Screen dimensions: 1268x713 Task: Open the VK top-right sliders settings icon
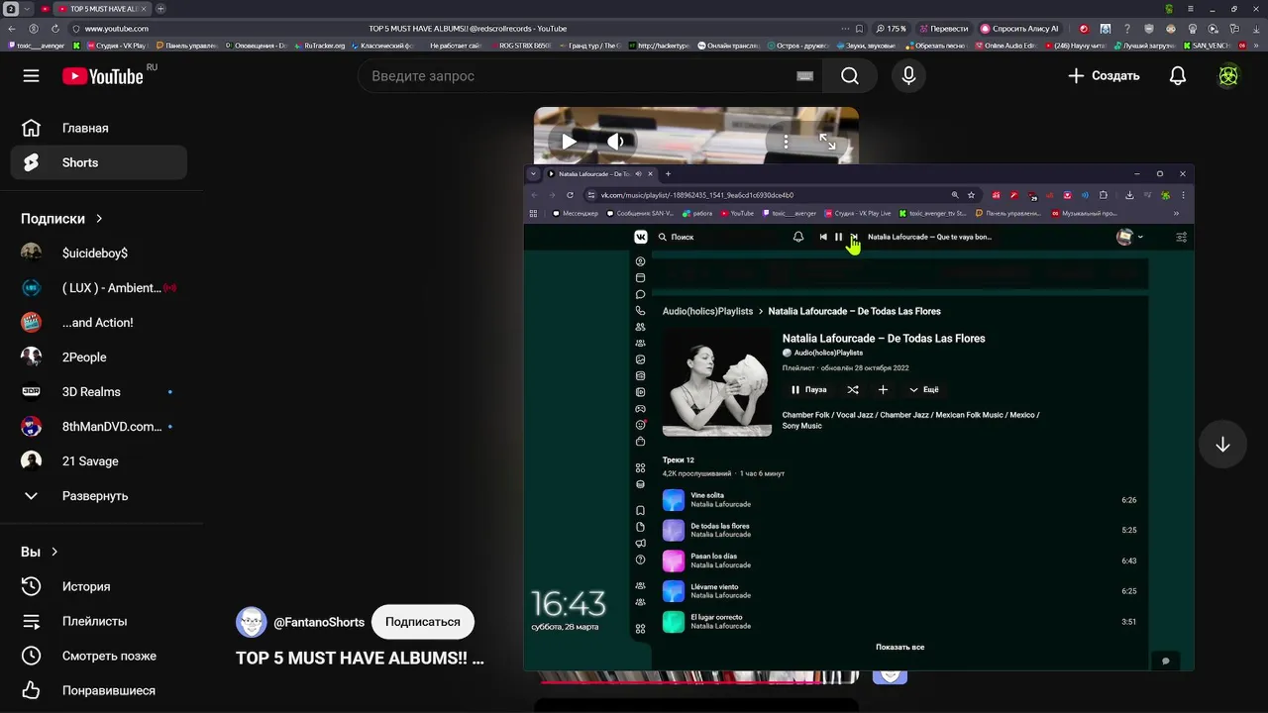[x=1181, y=237]
